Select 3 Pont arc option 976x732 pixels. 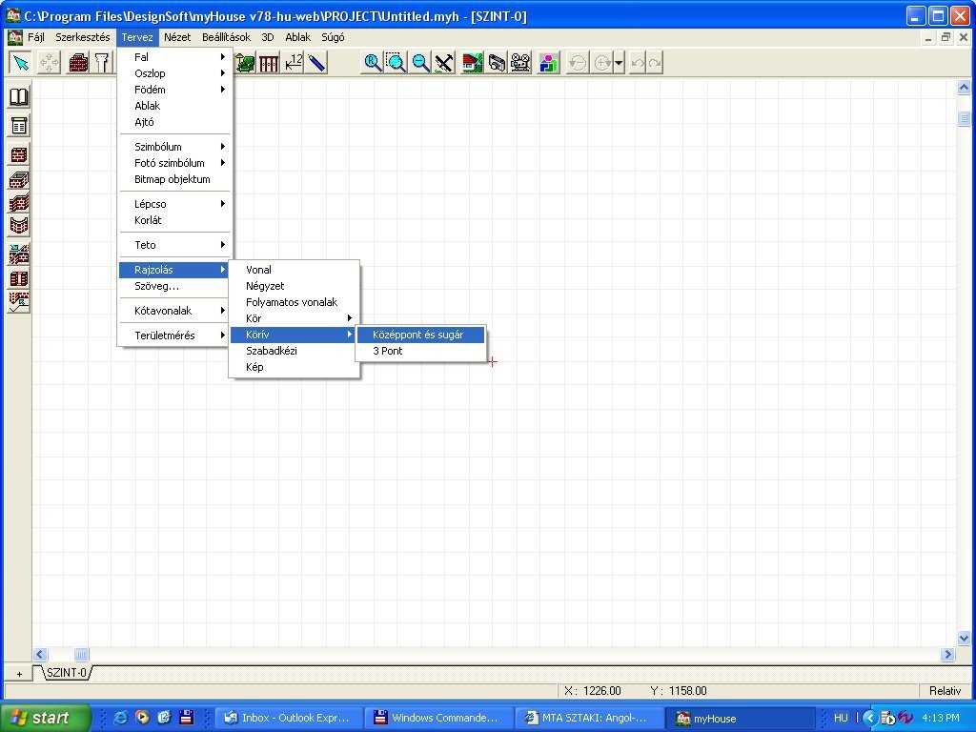[420, 351]
